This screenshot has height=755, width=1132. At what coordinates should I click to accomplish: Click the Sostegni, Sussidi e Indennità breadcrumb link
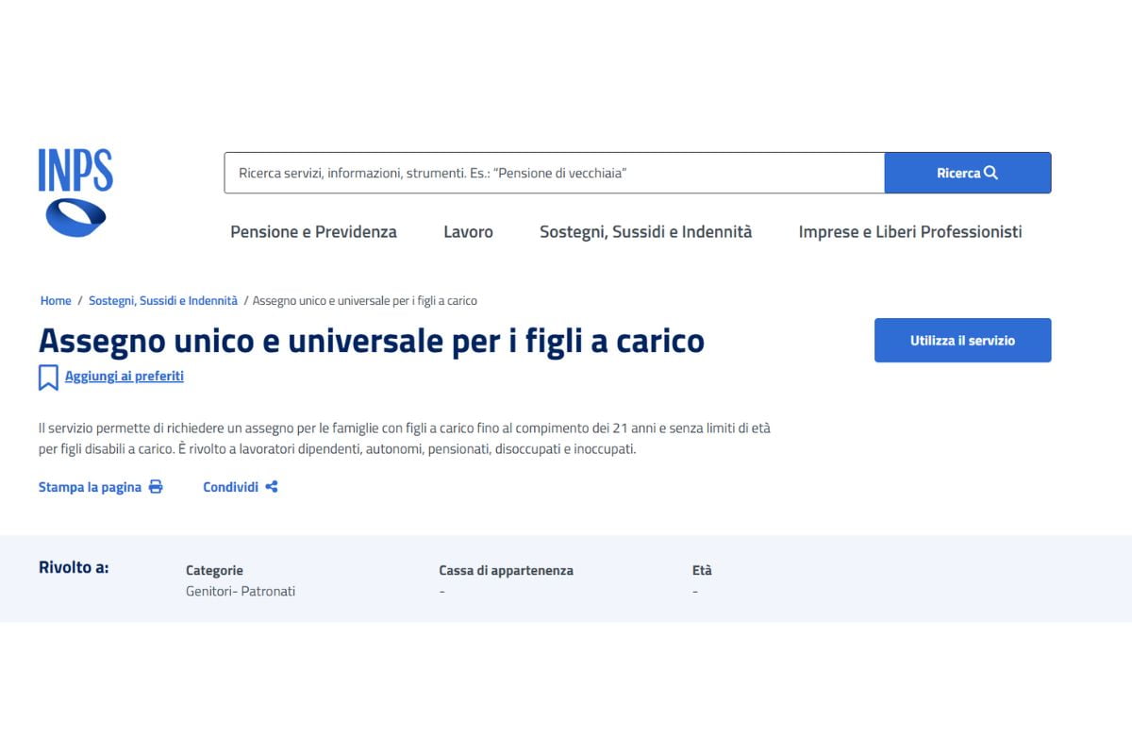click(x=162, y=300)
